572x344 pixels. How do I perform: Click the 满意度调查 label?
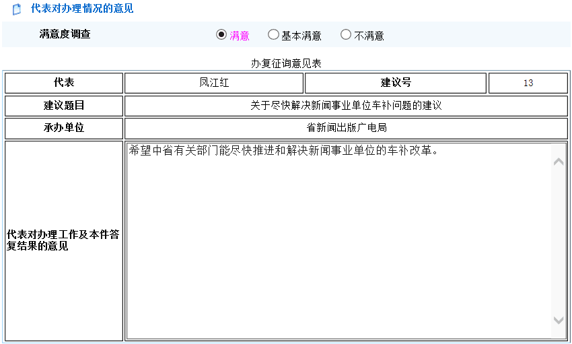pyautogui.click(x=65, y=34)
